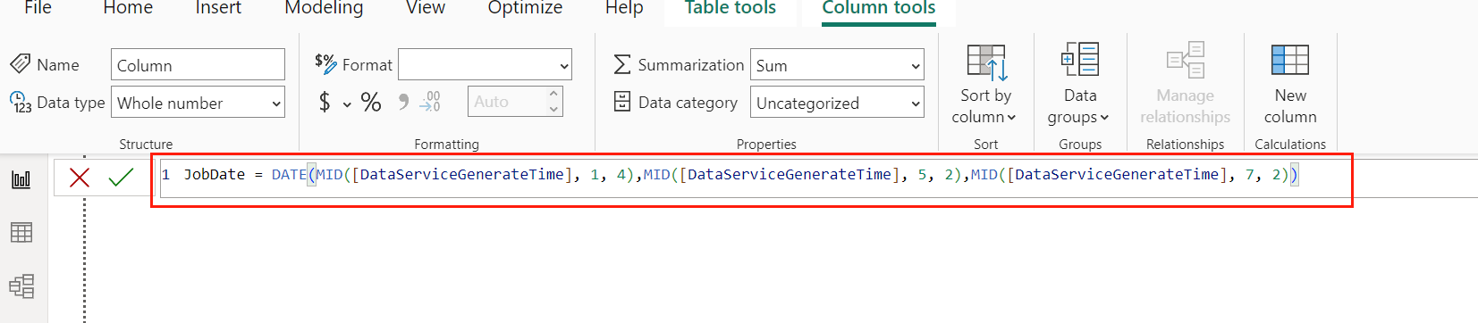Click the Auto decimal places field
Screen dimensions: 1478x323
pos(506,102)
